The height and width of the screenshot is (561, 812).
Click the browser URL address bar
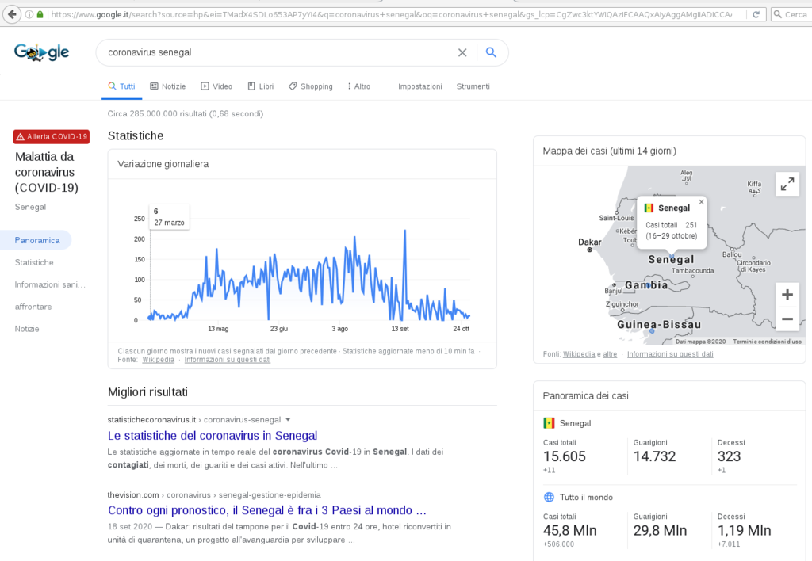[x=391, y=14]
